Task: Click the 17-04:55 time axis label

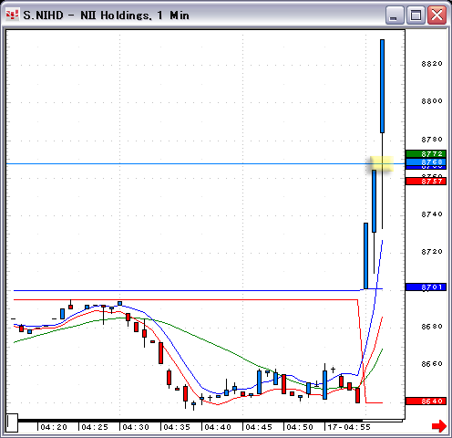Action: click(349, 427)
